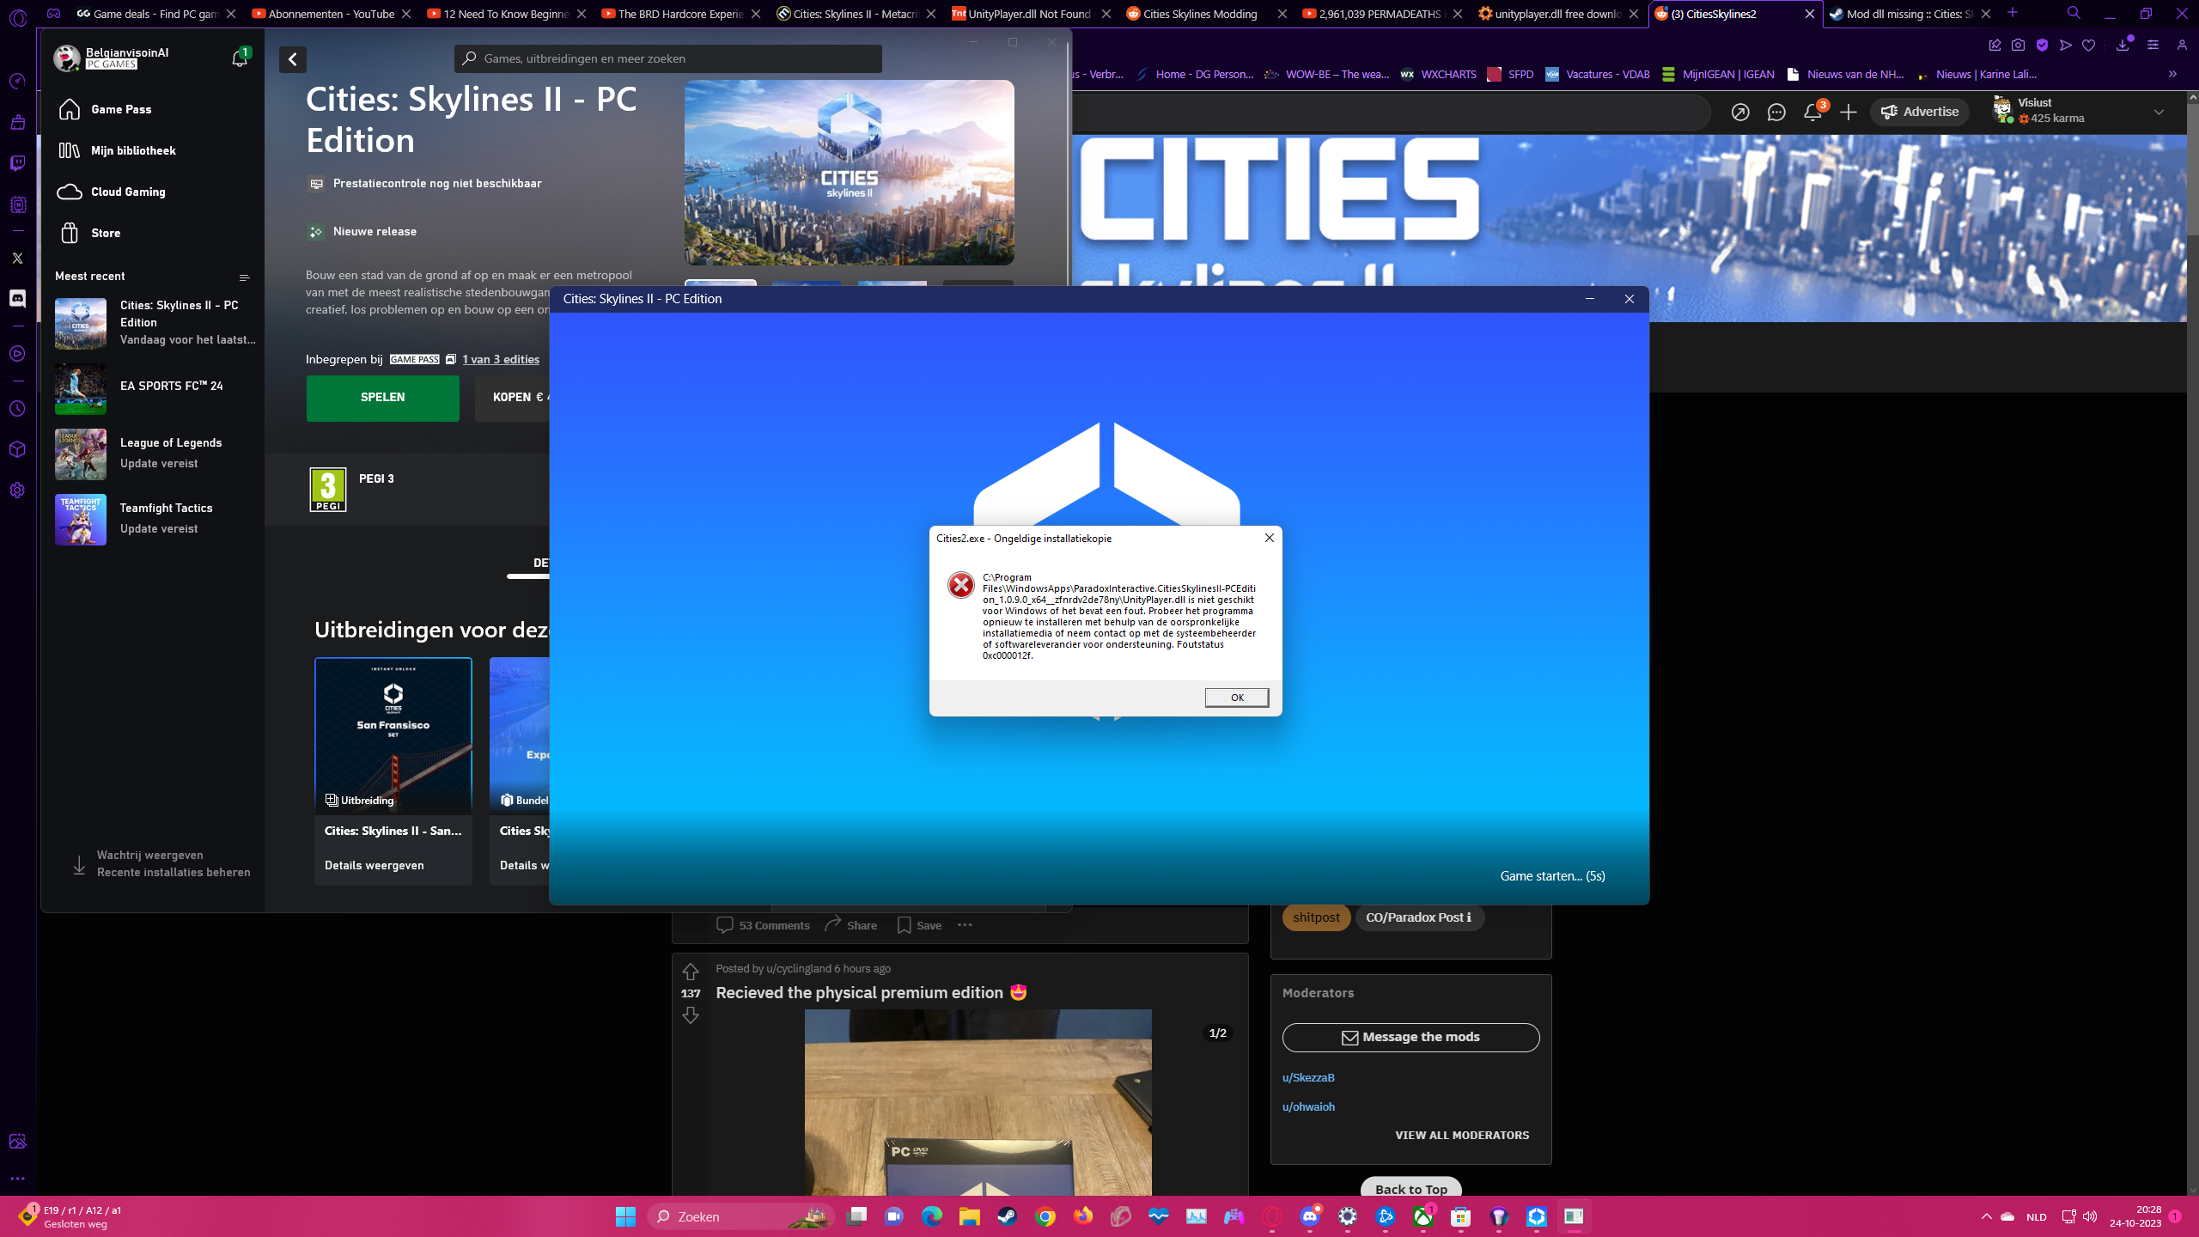The width and height of the screenshot is (2199, 1237).
Task: Open the Xbox app icon in taskbar
Action: pyautogui.click(x=1423, y=1216)
